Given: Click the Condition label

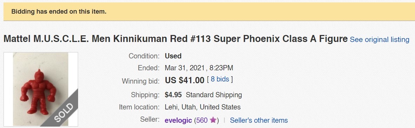Looking at the screenshot, I should click(144, 56).
